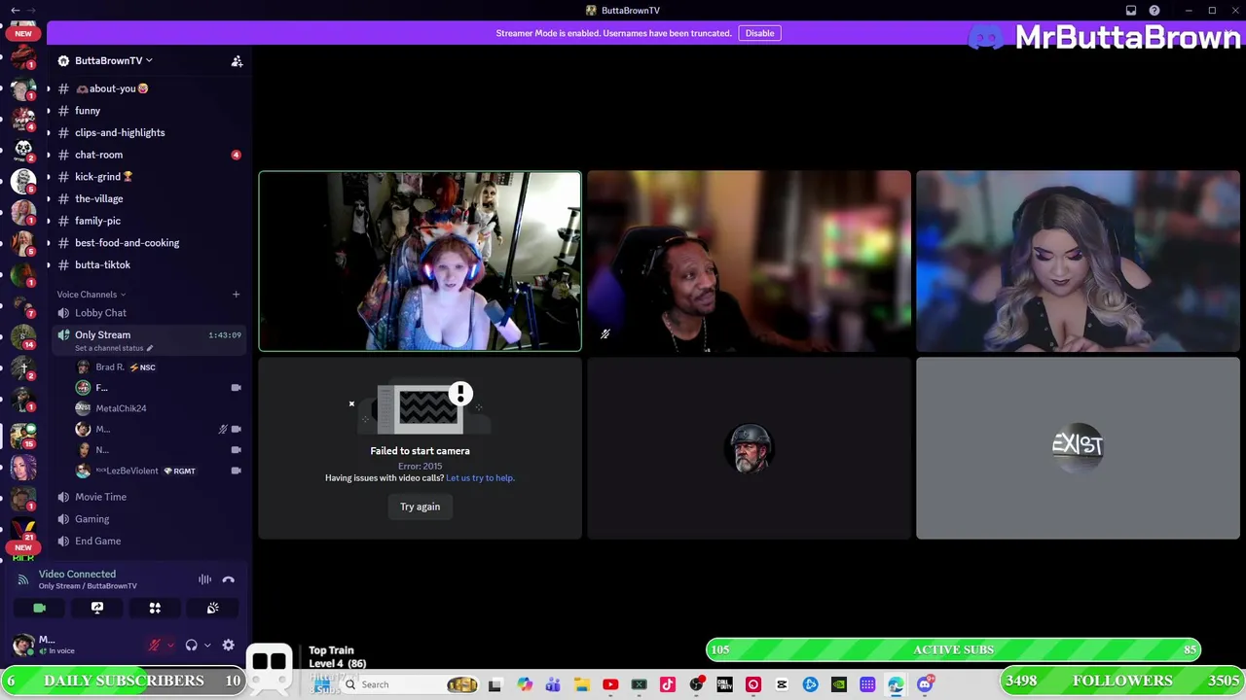This screenshot has height=700, width=1246.
Task: Open Discord help icon in title bar
Action: pos(1154,11)
